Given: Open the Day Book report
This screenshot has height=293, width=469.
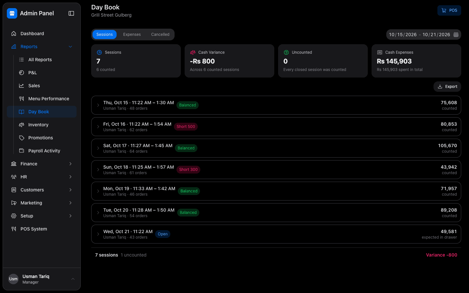Looking at the screenshot, I should (x=42, y=112).
